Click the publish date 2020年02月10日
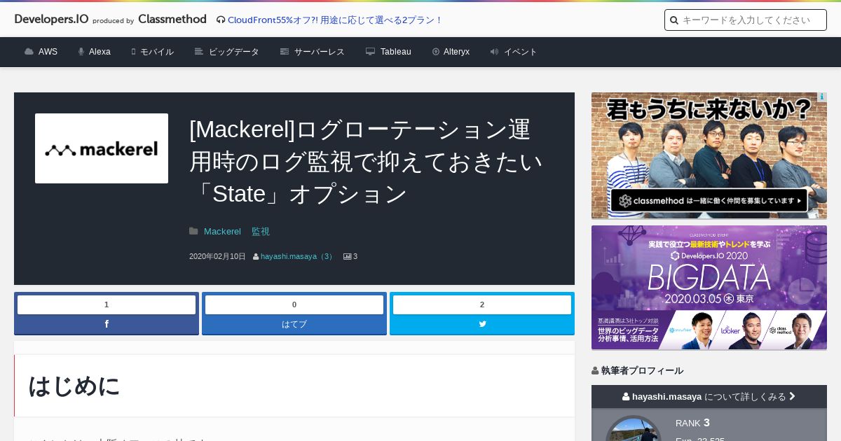The image size is (841, 441). tap(217, 257)
